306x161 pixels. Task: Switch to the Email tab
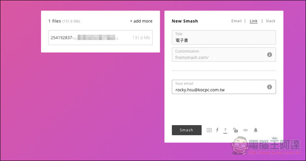[236, 21]
